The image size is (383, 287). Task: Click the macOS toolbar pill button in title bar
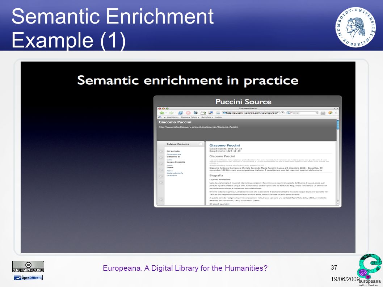(x=336, y=109)
